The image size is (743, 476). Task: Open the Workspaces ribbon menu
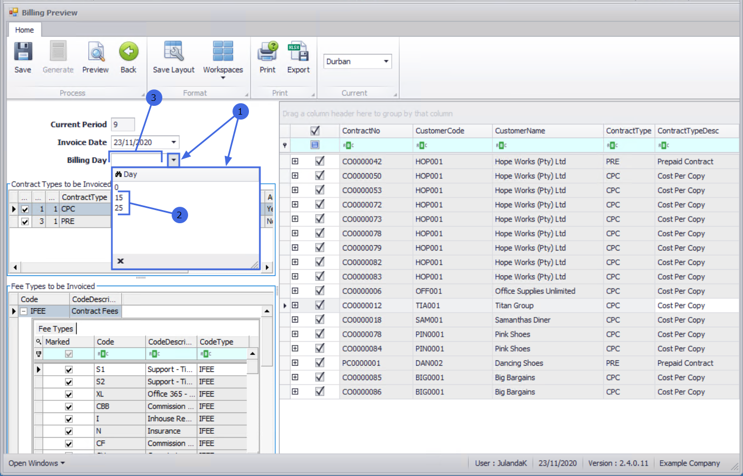(223, 60)
